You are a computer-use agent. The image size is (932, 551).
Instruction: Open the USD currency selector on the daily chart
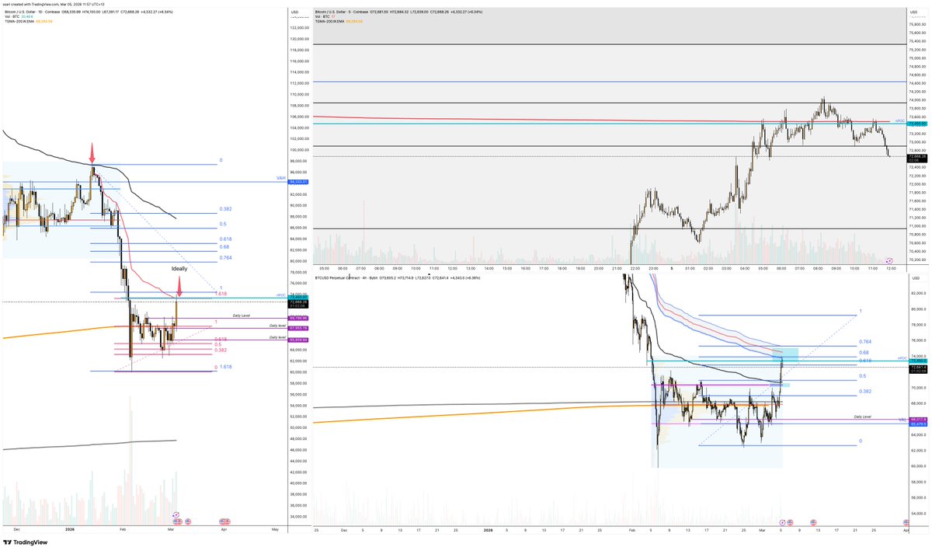point(294,13)
